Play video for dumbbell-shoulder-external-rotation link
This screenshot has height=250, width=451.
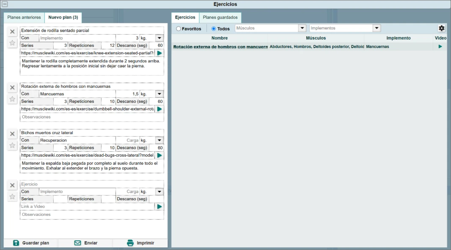(159, 109)
